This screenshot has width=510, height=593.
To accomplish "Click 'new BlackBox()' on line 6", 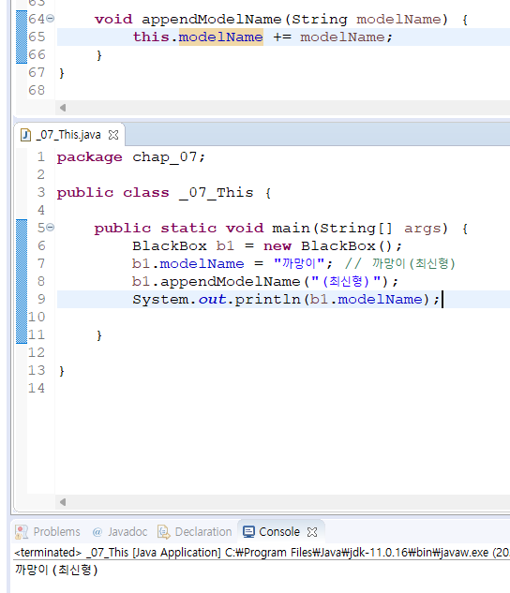I will pos(333,245).
